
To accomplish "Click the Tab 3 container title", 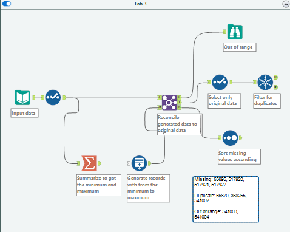I will tap(140, 4).
